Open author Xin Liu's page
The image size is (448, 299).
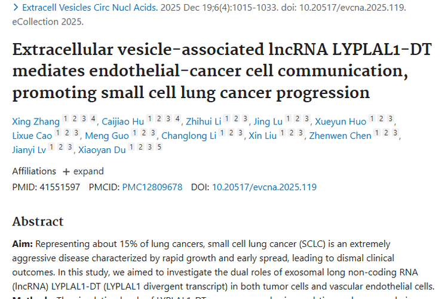pyautogui.click(x=262, y=136)
